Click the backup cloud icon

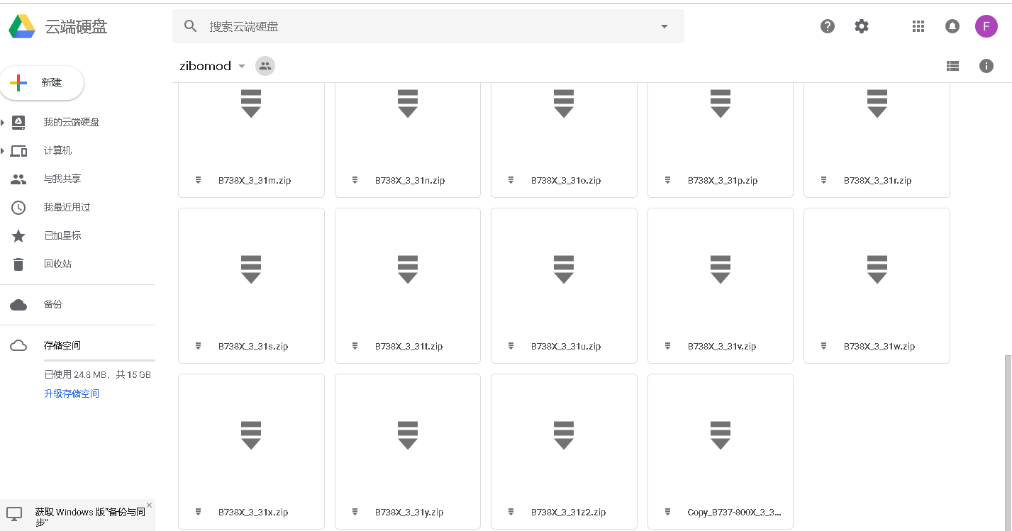[18, 304]
